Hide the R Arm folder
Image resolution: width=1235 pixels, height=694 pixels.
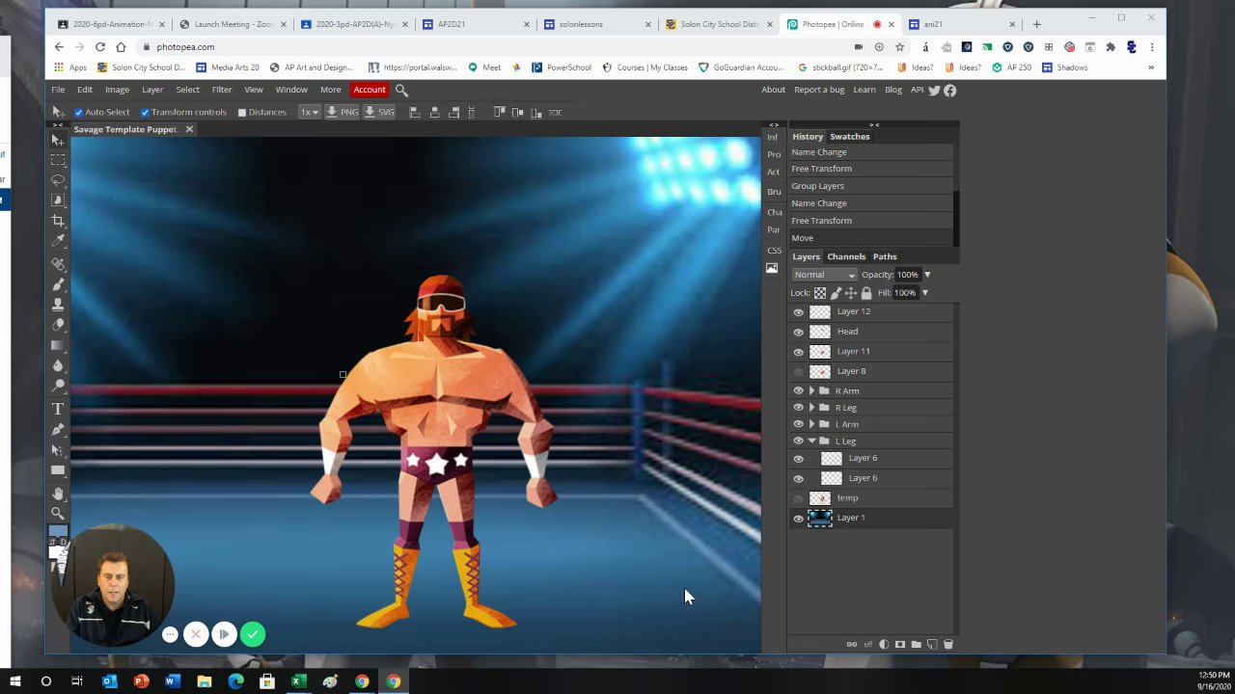798,390
